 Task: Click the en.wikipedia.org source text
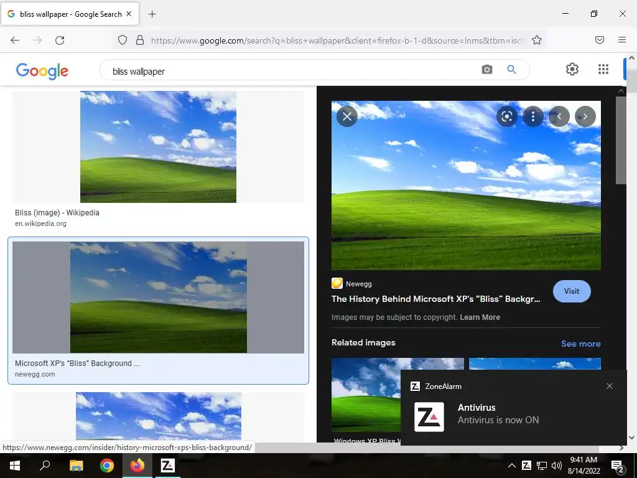tap(40, 223)
